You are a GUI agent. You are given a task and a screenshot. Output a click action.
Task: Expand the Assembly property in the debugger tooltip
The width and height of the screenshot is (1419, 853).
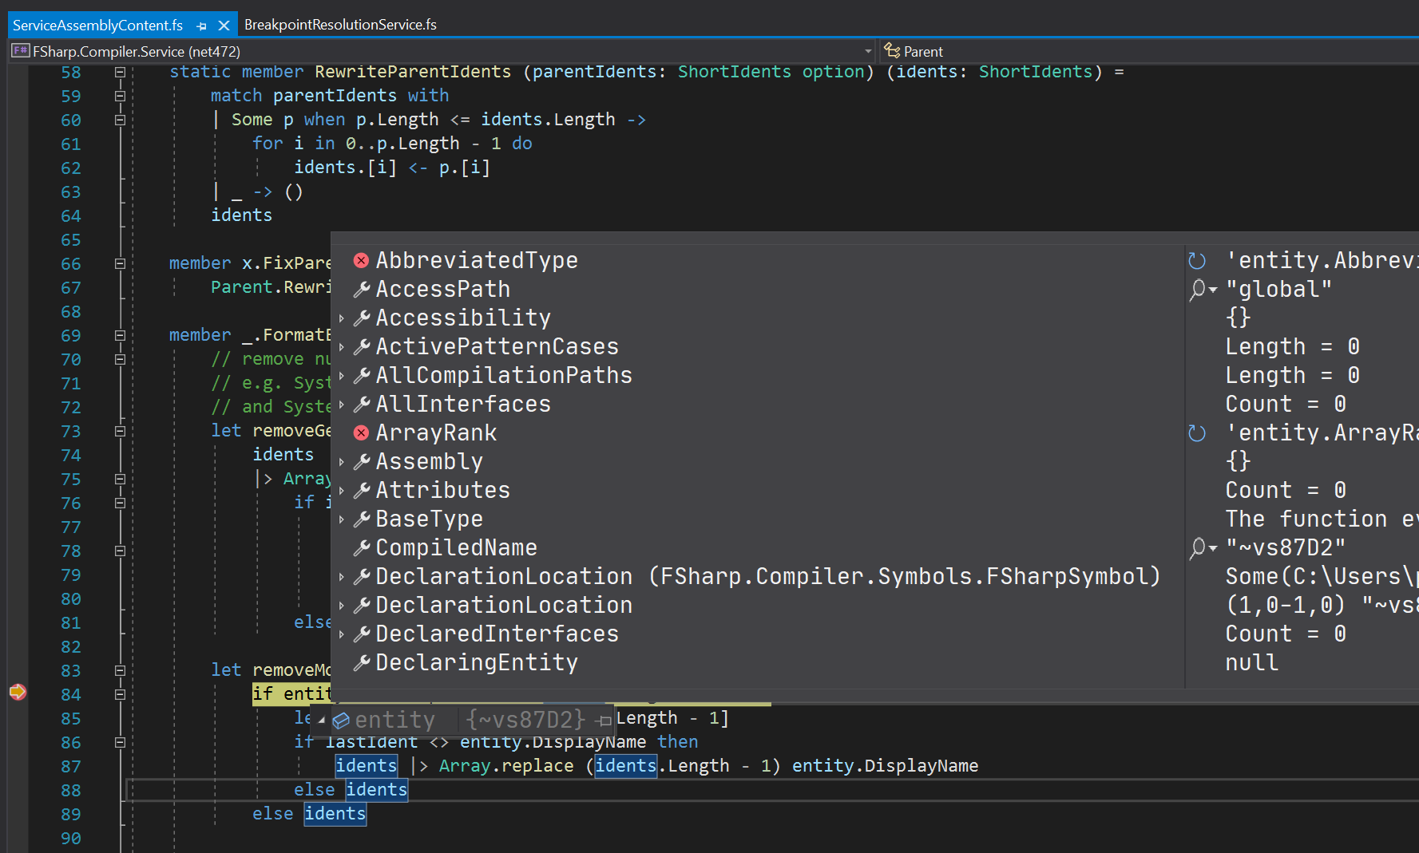343,460
